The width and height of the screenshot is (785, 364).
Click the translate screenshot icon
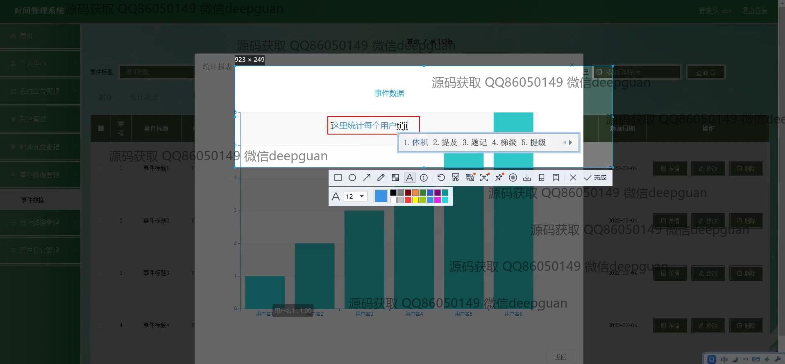tap(470, 178)
